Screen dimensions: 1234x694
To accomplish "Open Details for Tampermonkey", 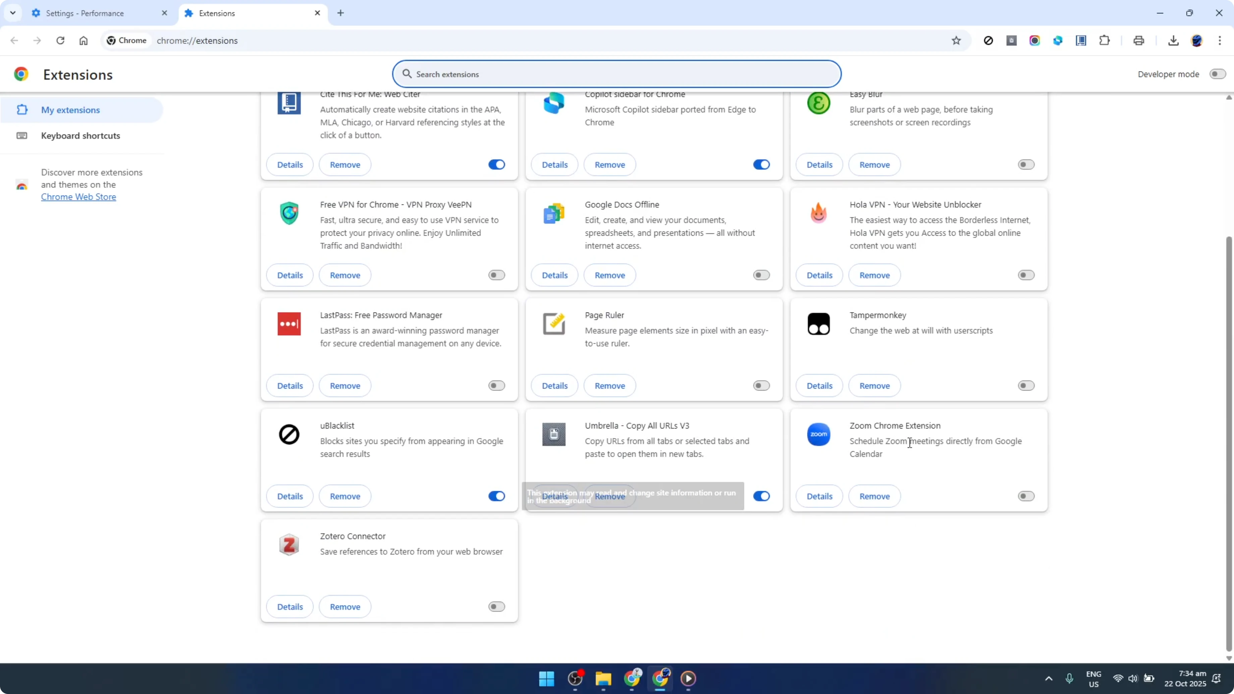I will pyautogui.click(x=819, y=386).
